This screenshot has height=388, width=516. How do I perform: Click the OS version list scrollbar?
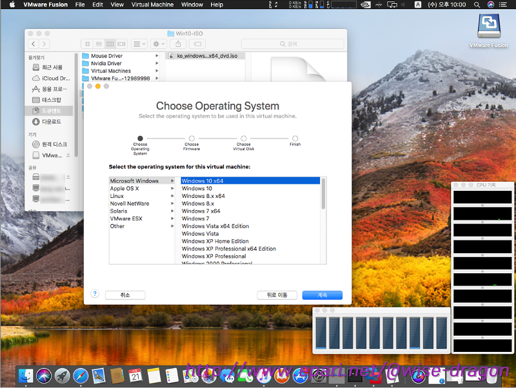click(x=323, y=194)
